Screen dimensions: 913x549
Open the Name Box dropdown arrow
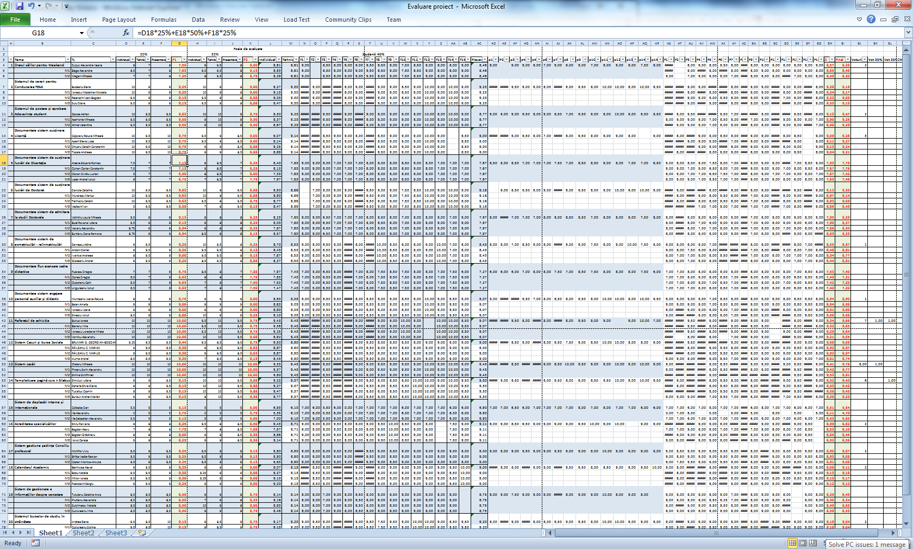[x=82, y=33]
